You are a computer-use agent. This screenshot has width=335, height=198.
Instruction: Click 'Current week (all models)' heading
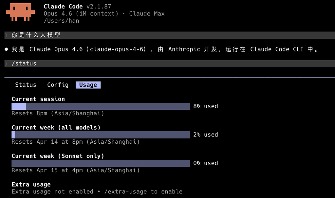coord(56,128)
